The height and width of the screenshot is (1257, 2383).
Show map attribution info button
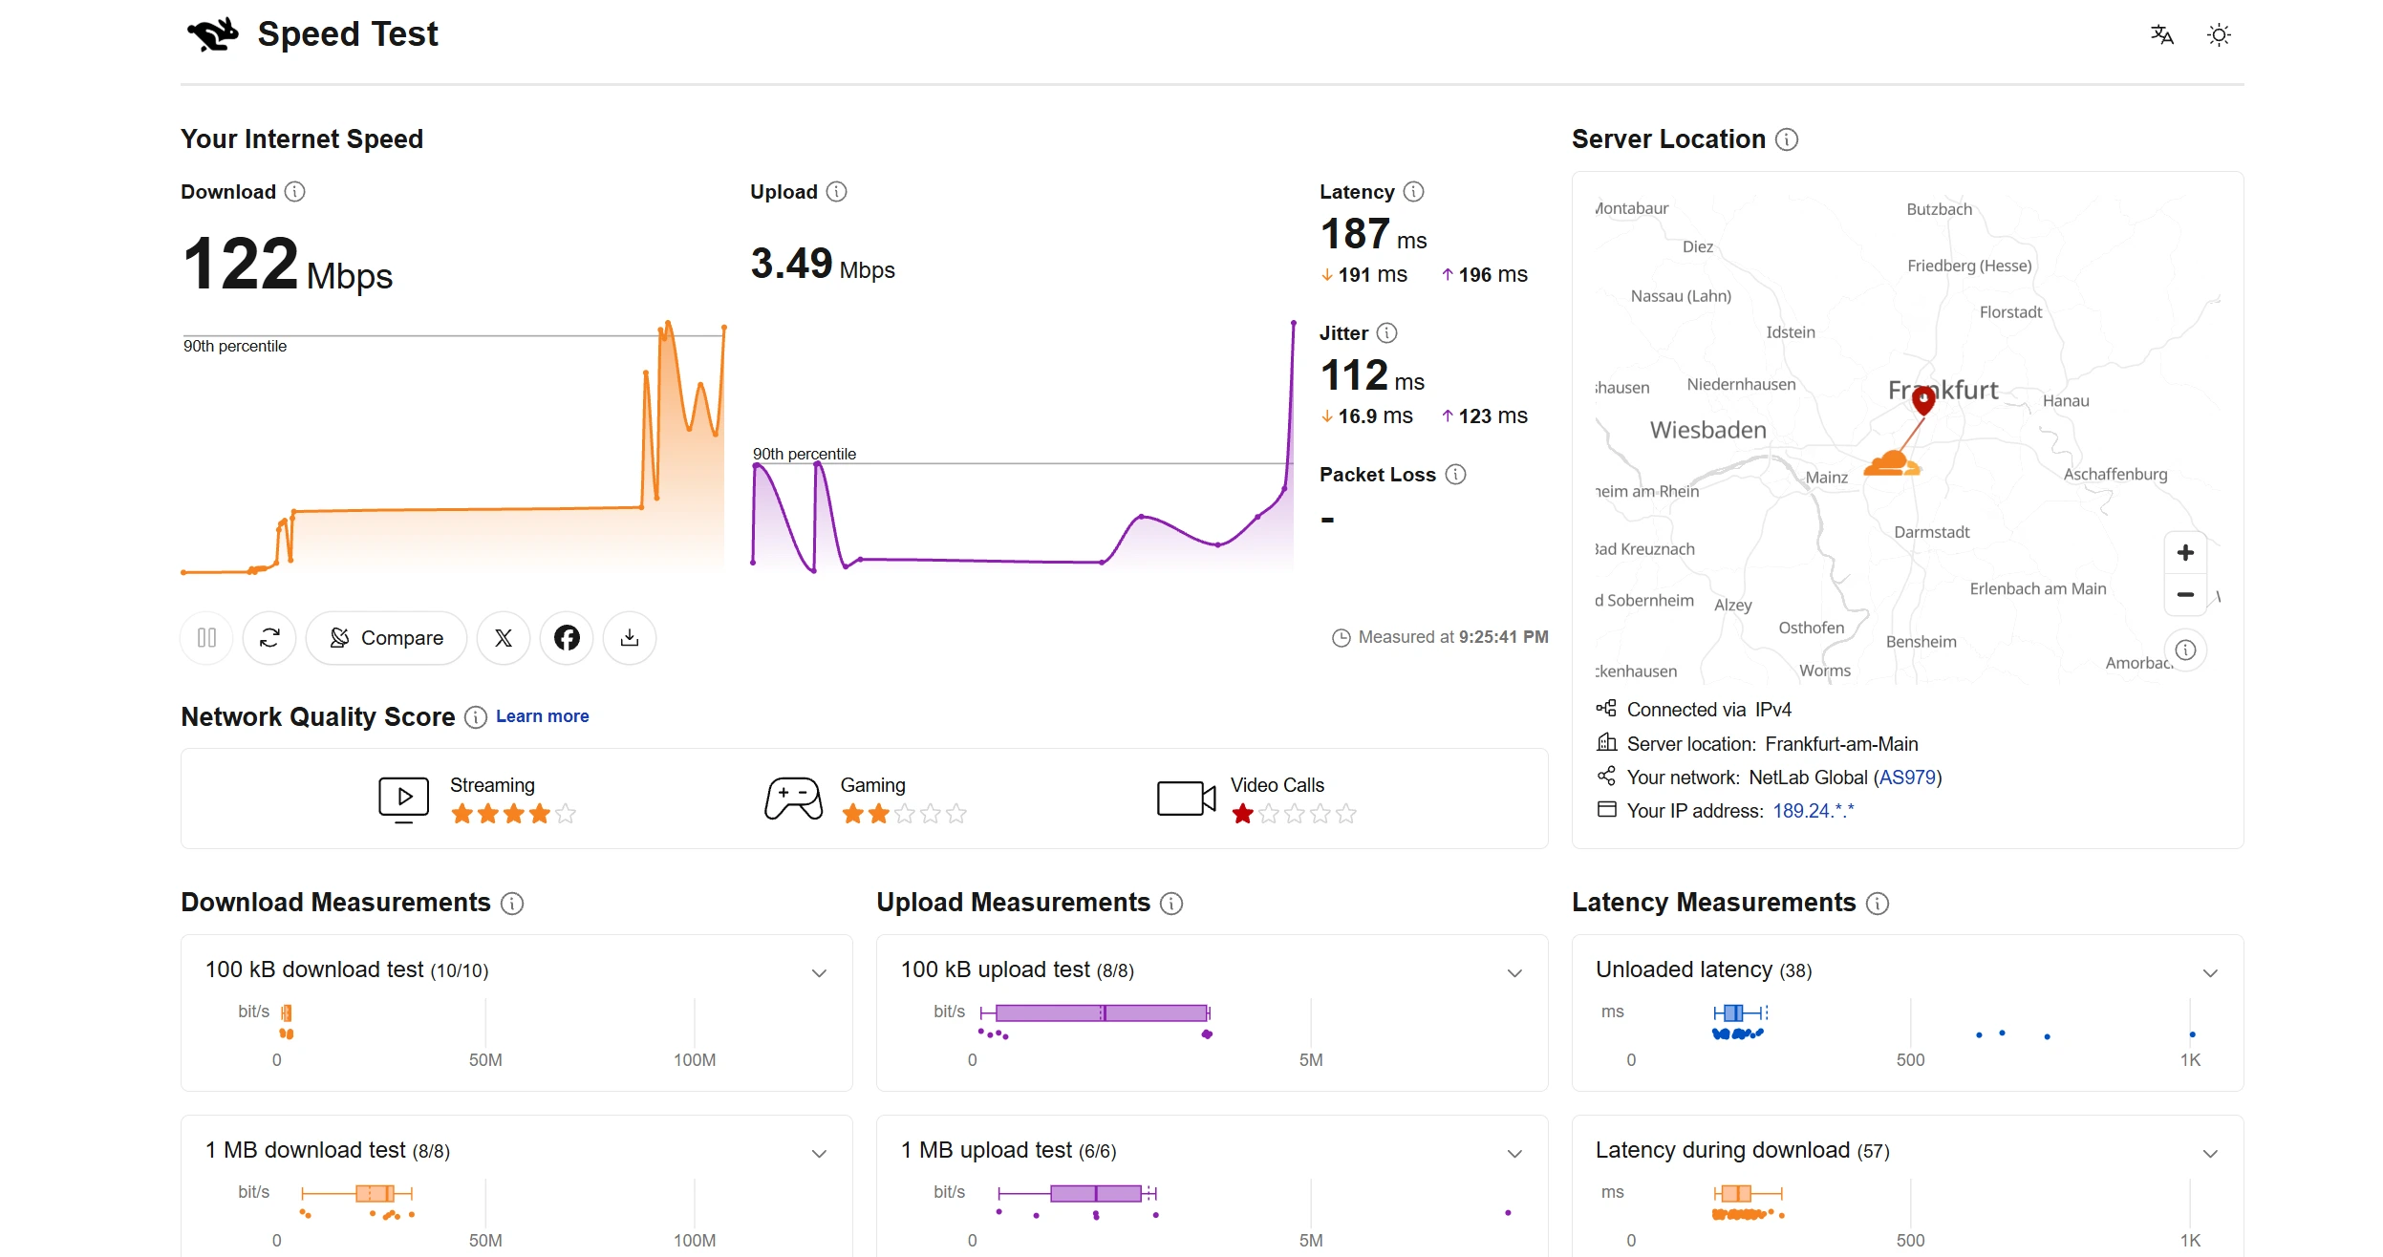2185,650
